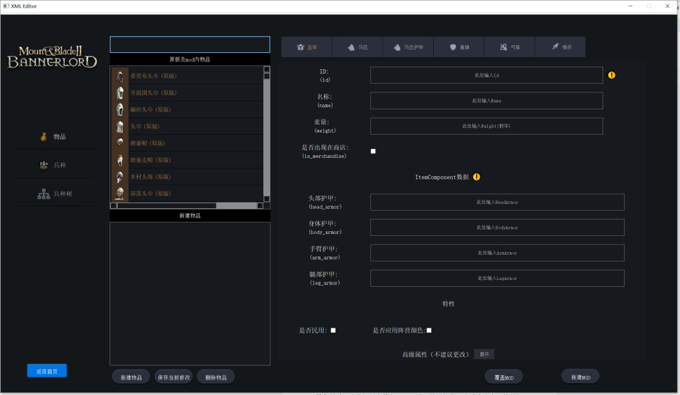Viewport: 680px width, 395px height.
Task: Click the item list scroll down arrow
Action: coord(267,199)
